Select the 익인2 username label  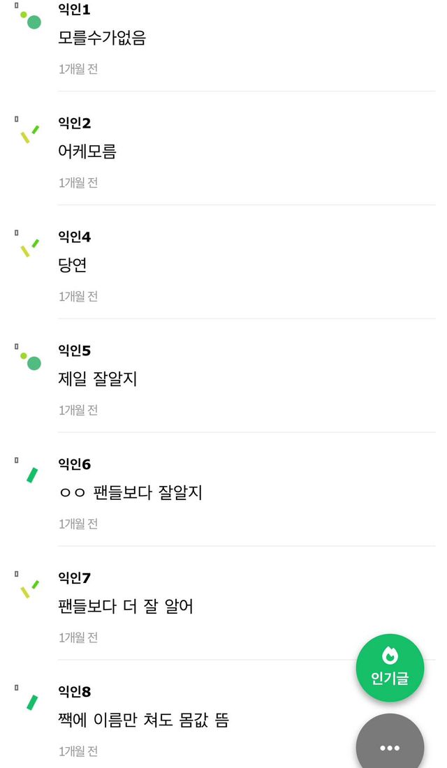[74, 124]
